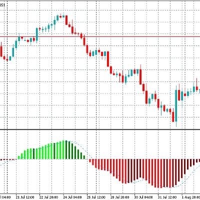The width and height of the screenshot is (200, 200).
Task: Click the '30 Jul 04:00' time axis label
Action: (x=143, y=197)
